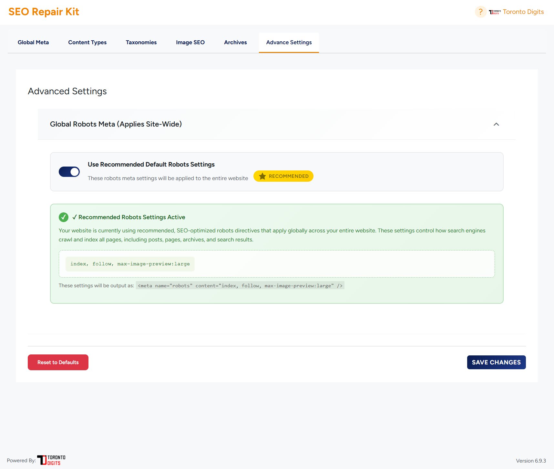Click the star icon in Recommended badge
Screen dimensions: 554x469
(x=262, y=176)
